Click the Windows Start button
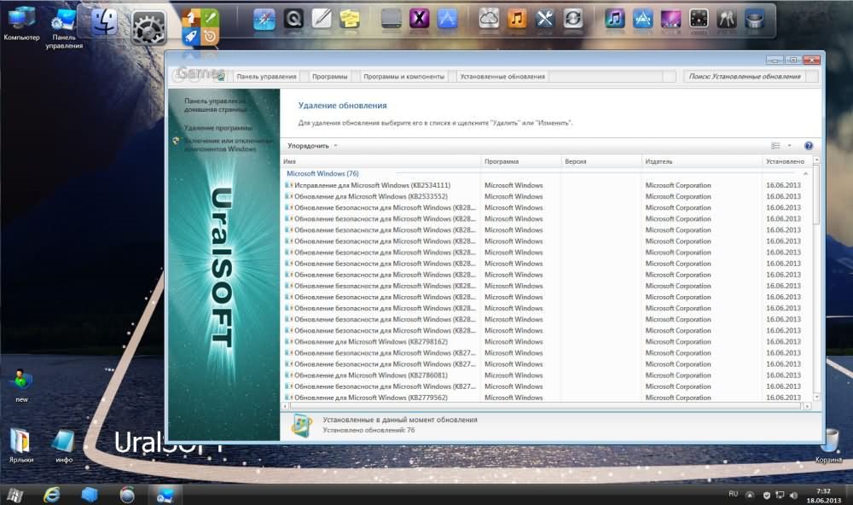This screenshot has width=853, height=505. (15, 494)
